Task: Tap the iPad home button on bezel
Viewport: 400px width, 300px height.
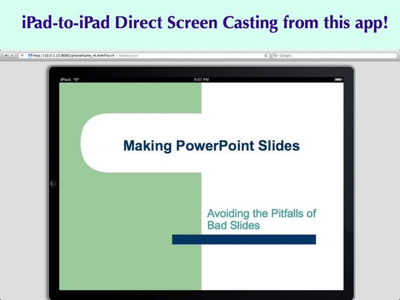Action: pos(54,183)
